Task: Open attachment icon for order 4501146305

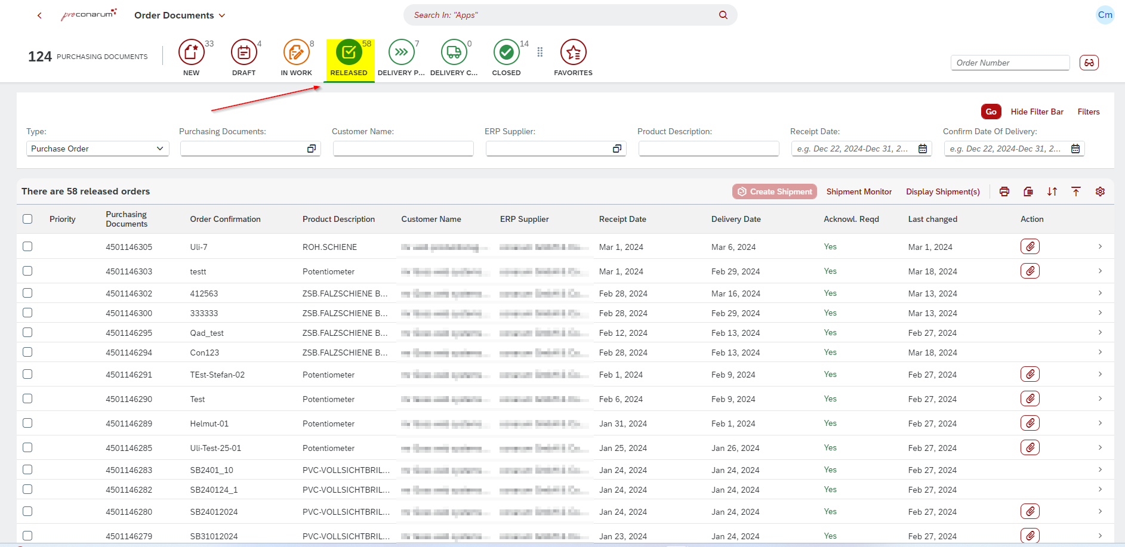Action: [1030, 246]
